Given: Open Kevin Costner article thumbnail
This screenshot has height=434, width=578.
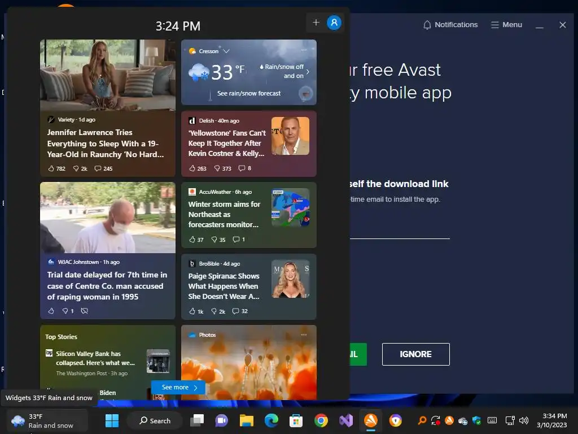Looking at the screenshot, I should (291, 136).
